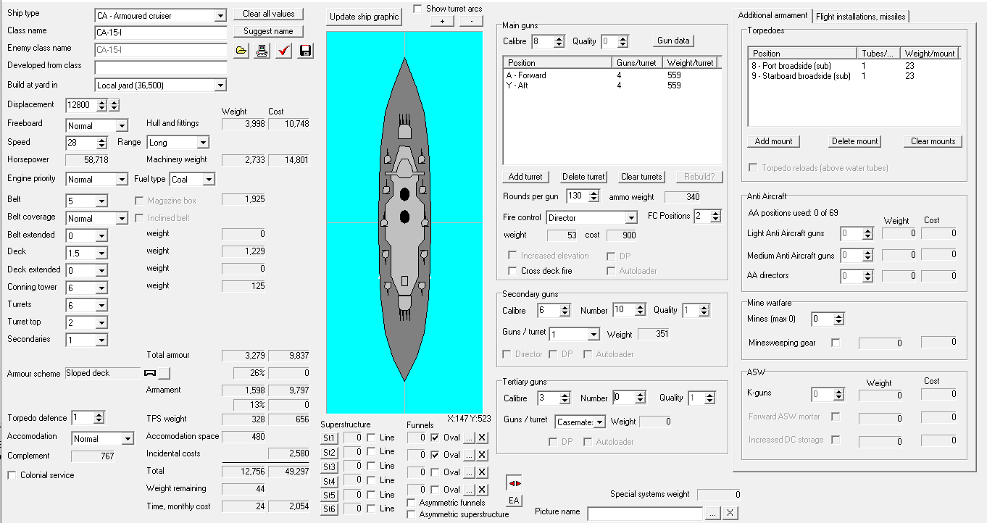Viewport: 987px width, 523px height.
Task: Enable the Show turret arcs checkbox
Action: [418, 9]
